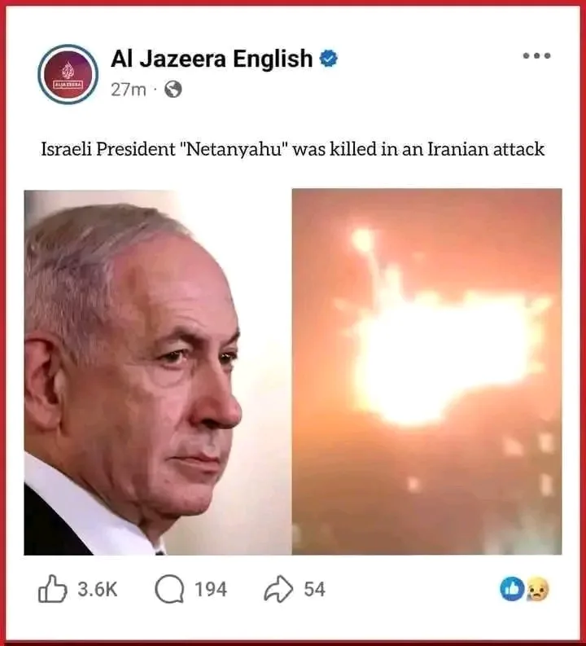
Task: View the 194 comments count
Action: tap(211, 589)
